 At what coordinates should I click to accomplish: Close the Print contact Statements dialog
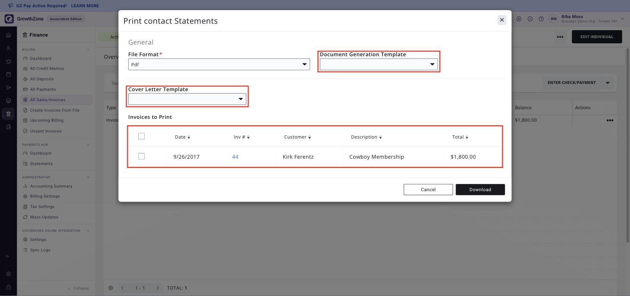(x=502, y=20)
